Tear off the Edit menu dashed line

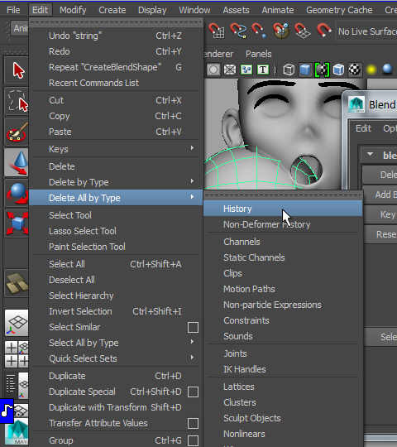116,22
